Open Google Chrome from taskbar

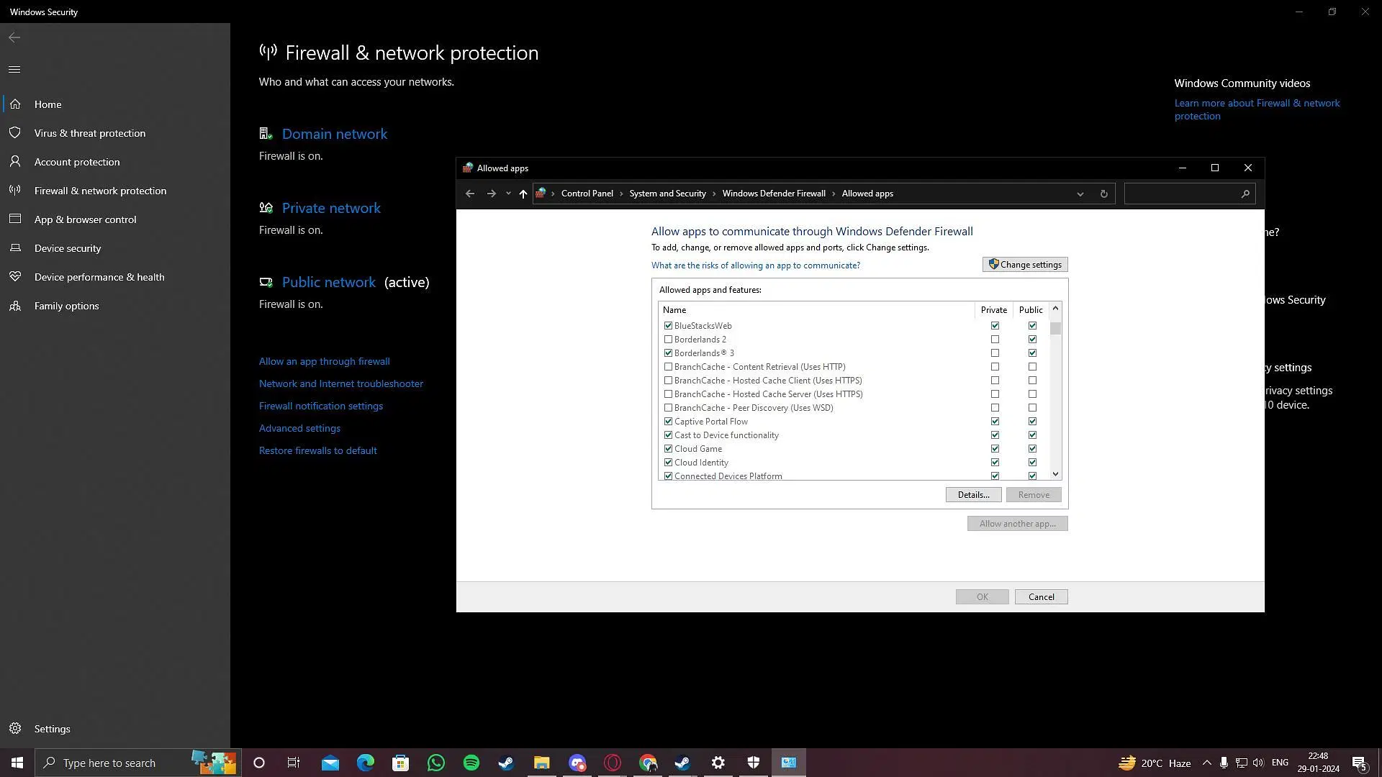(648, 763)
